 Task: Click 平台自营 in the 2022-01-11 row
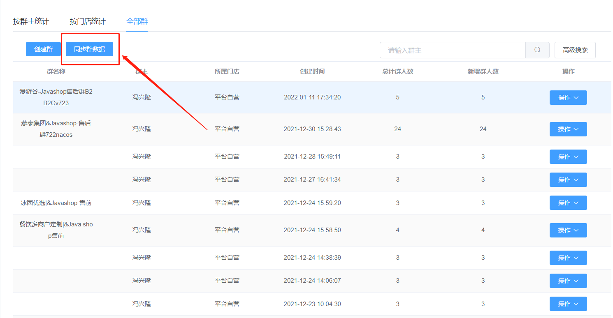(227, 97)
